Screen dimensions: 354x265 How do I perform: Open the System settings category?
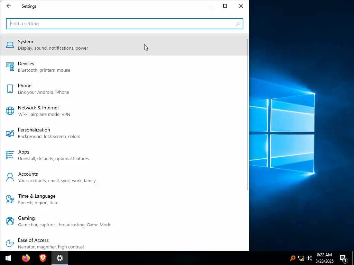(x=124, y=45)
